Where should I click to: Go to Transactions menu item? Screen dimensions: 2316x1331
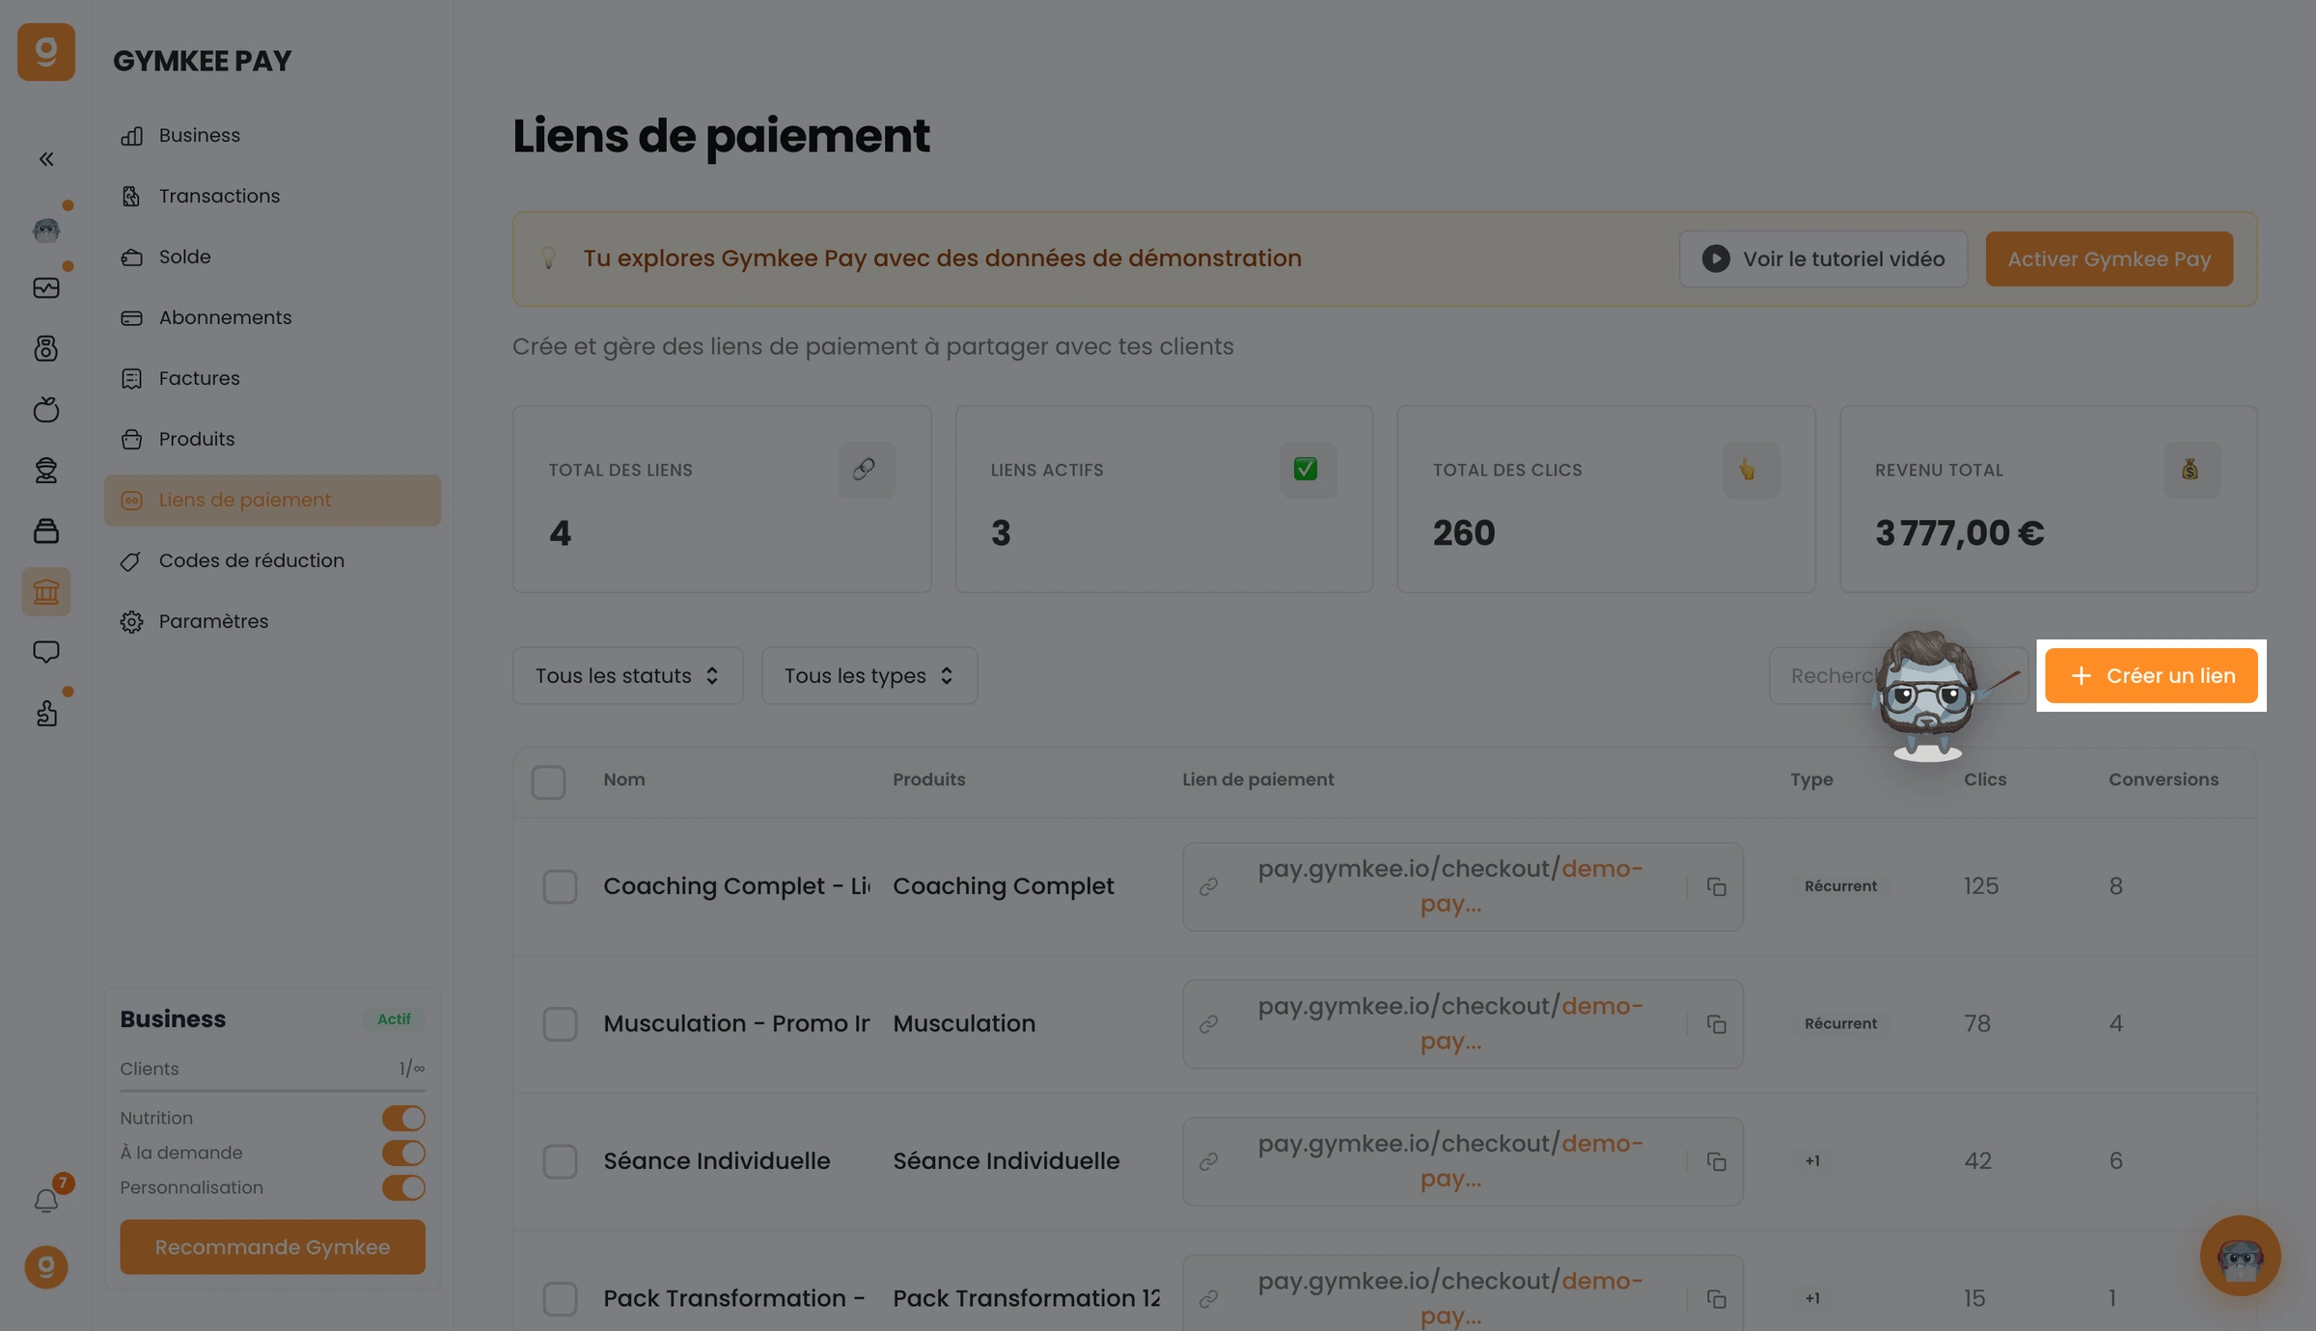272,197
